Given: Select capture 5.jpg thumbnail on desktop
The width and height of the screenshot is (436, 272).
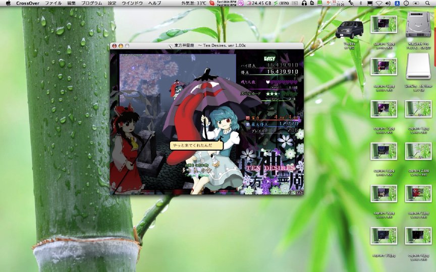Looking at the screenshot, I should tap(384, 24).
